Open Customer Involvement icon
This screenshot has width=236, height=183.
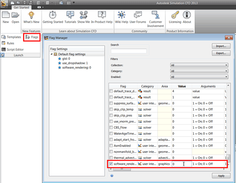pyautogui.click(x=156, y=15)
